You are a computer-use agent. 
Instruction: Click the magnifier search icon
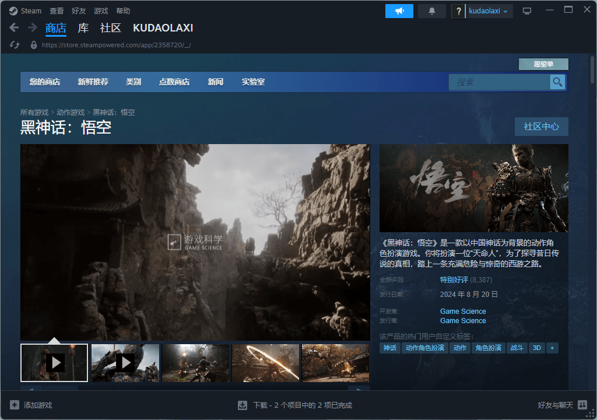[x=557, y=82]
